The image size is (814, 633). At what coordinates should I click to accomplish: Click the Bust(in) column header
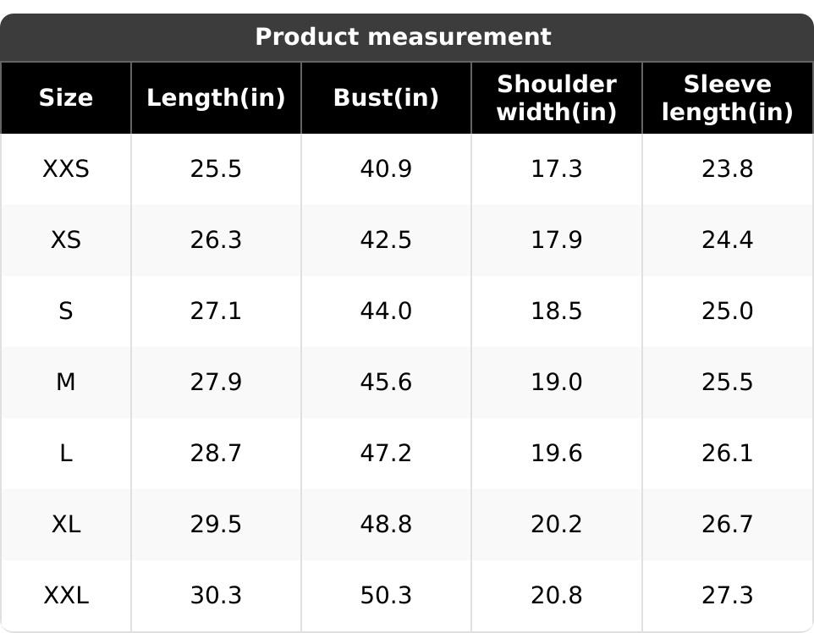pos(386,97)
